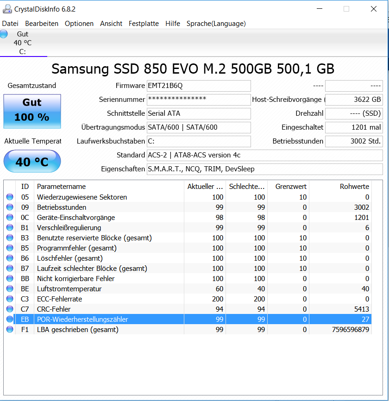
Task: Click status orb for Benutzte reservierte Blöcke
Action: point(10,238)
